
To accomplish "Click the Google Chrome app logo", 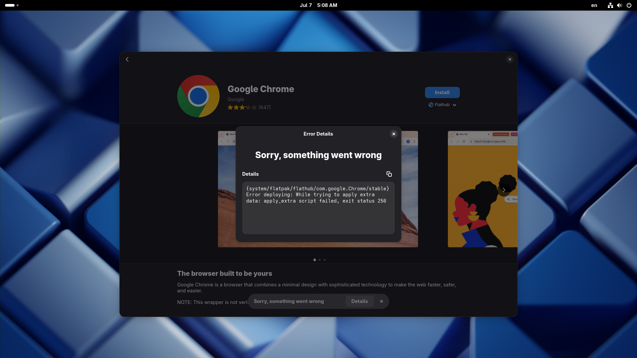I will [x=198, y=96].
